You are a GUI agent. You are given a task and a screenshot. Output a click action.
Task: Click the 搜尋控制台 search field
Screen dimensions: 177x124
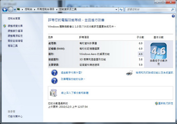pos(148,10)
